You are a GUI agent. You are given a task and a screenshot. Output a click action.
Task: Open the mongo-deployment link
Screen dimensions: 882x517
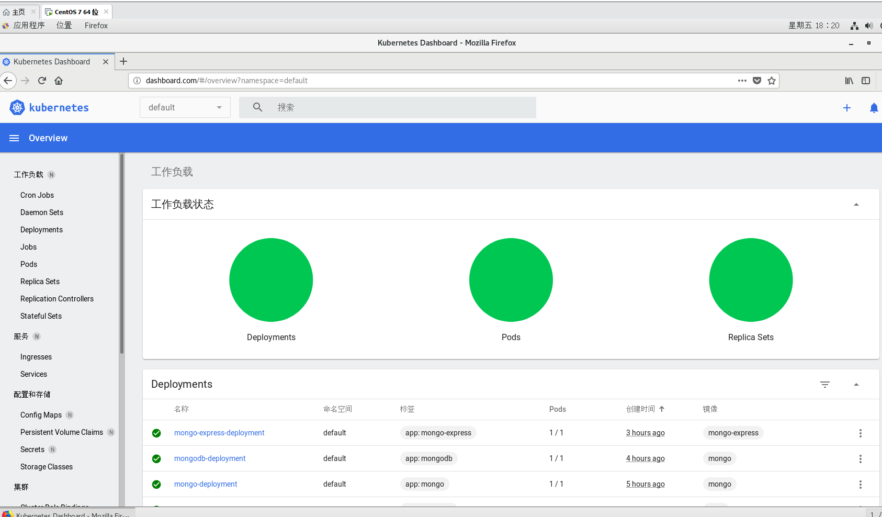coord(206,484)
